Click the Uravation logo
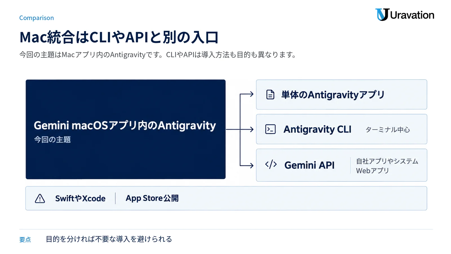 [x=404, y=15]
